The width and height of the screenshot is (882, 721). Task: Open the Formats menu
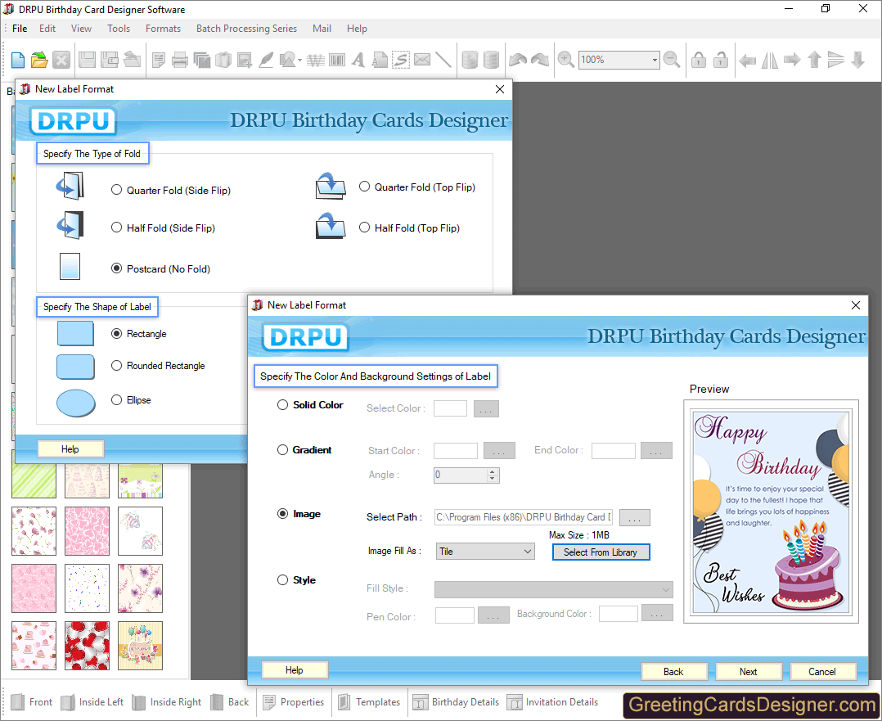[x=163, y=28]
